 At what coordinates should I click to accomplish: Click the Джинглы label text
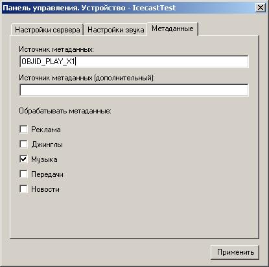[47, 145]
